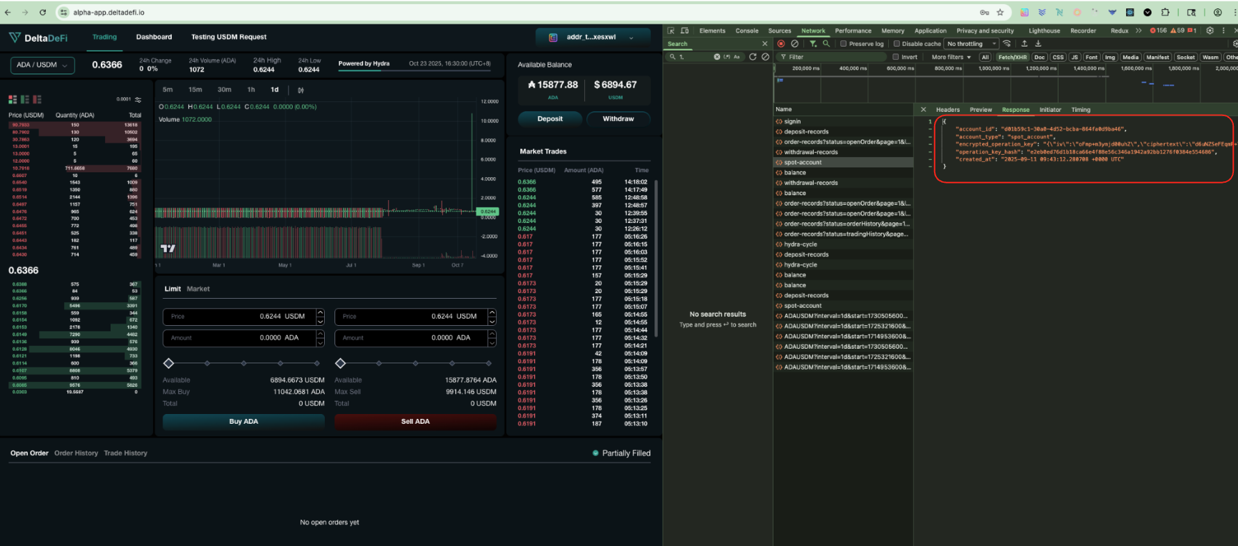
Task: Click the DevTools inspect element icon
Action: (671, 31)
